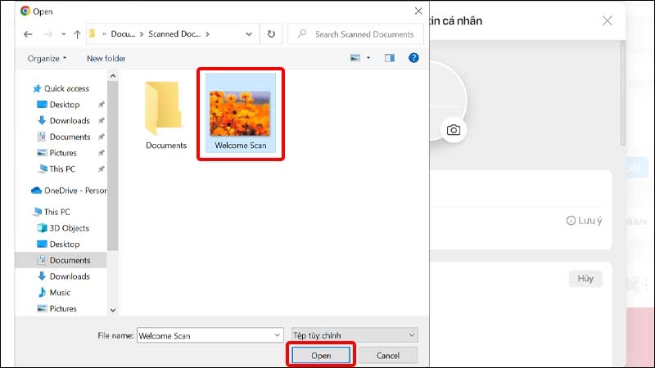Click the pin icon next to Pictures
This screenshot has width=655, height=368.
coord(101,153)
